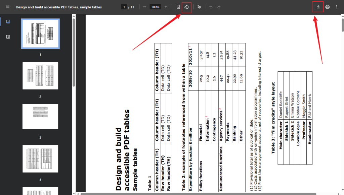
Task: Redo the last change
Action: 218,7
